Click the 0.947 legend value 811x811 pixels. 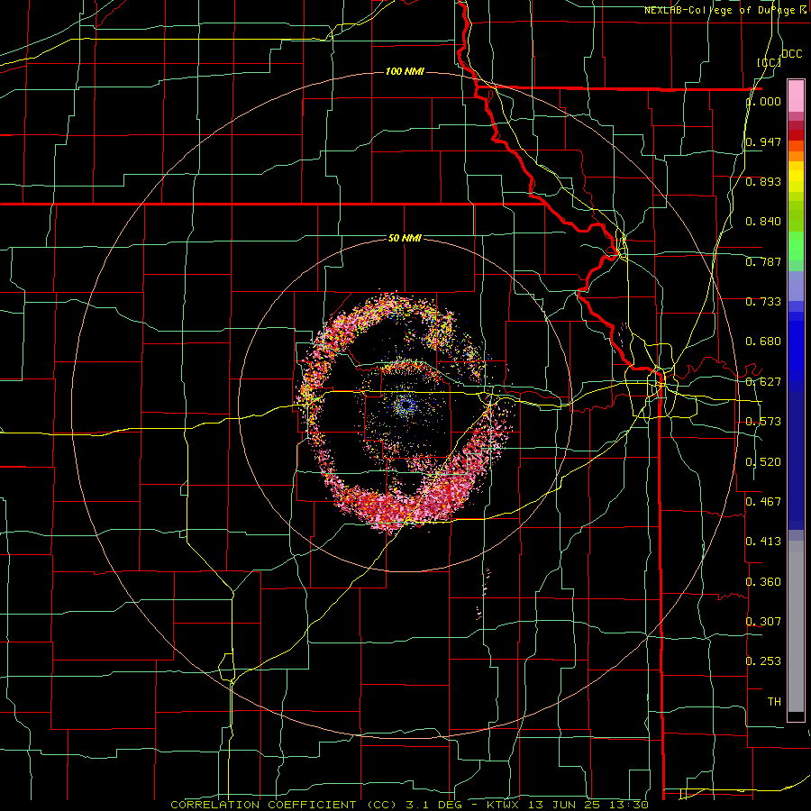(763, 141)
